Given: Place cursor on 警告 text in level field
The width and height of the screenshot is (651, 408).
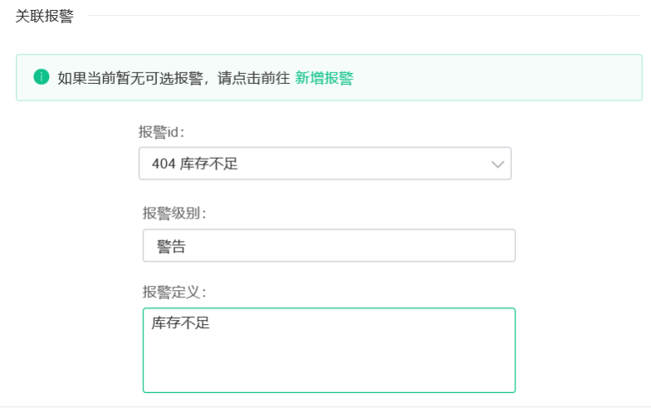Looking at the screenshot, I should pos(171,246).
